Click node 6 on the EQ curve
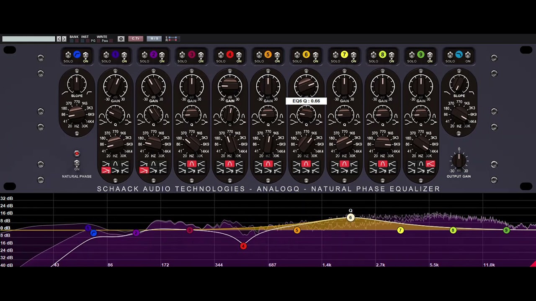 point(350,217)
